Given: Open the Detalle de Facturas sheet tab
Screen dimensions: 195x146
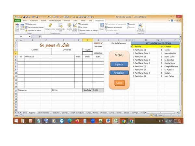Looking at the screenshot, I should pyautogui.click(x=77, y=113).
